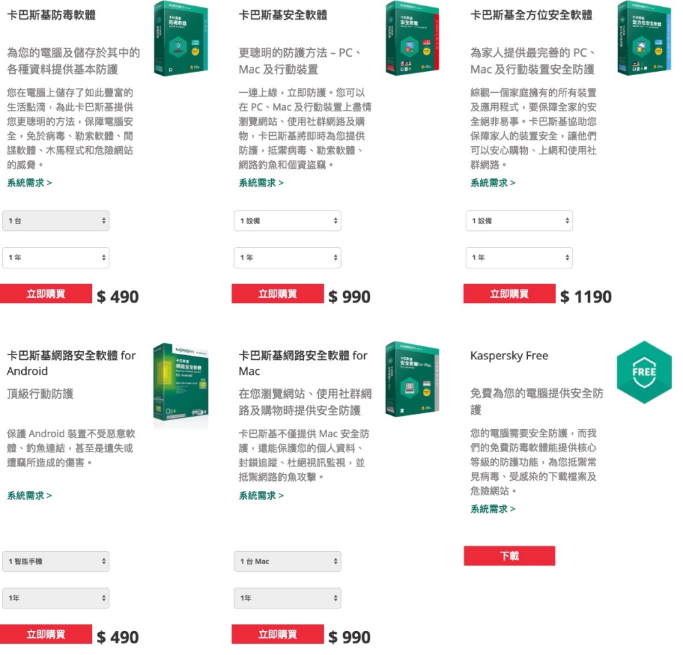Expand the 1 設備 dropdown for 全方位安全軟體
Image resolution: width=683 pixels, height=655 pixels.
point(519,221)
